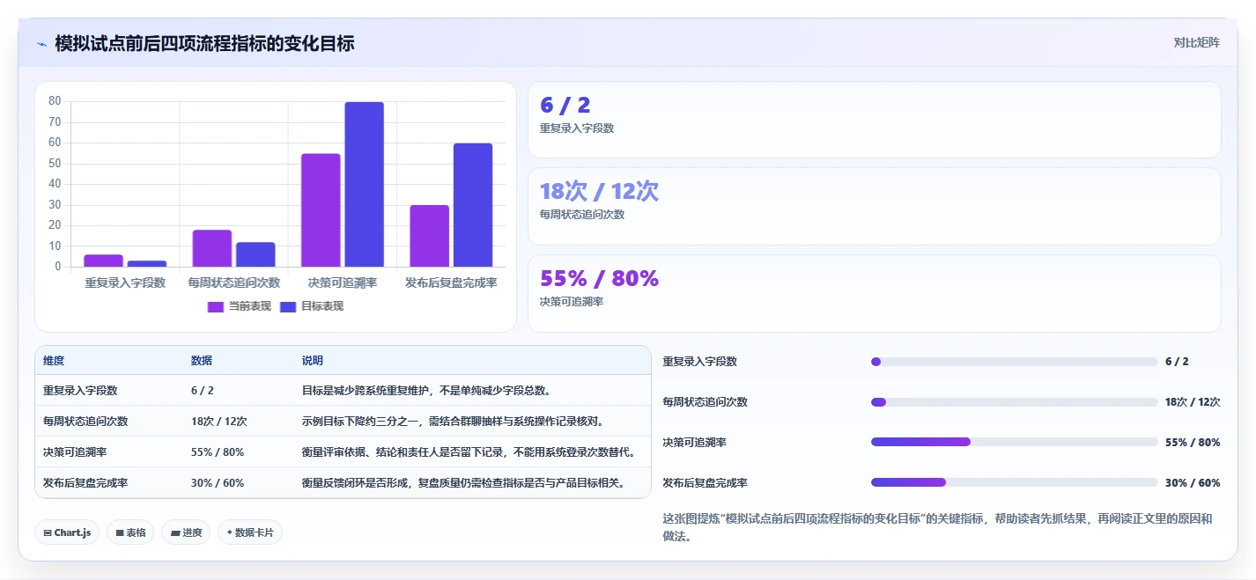The width and height of the screenshot is (1256, 580).
Task: Click the 维度 column header
Action: click(54, 361)
